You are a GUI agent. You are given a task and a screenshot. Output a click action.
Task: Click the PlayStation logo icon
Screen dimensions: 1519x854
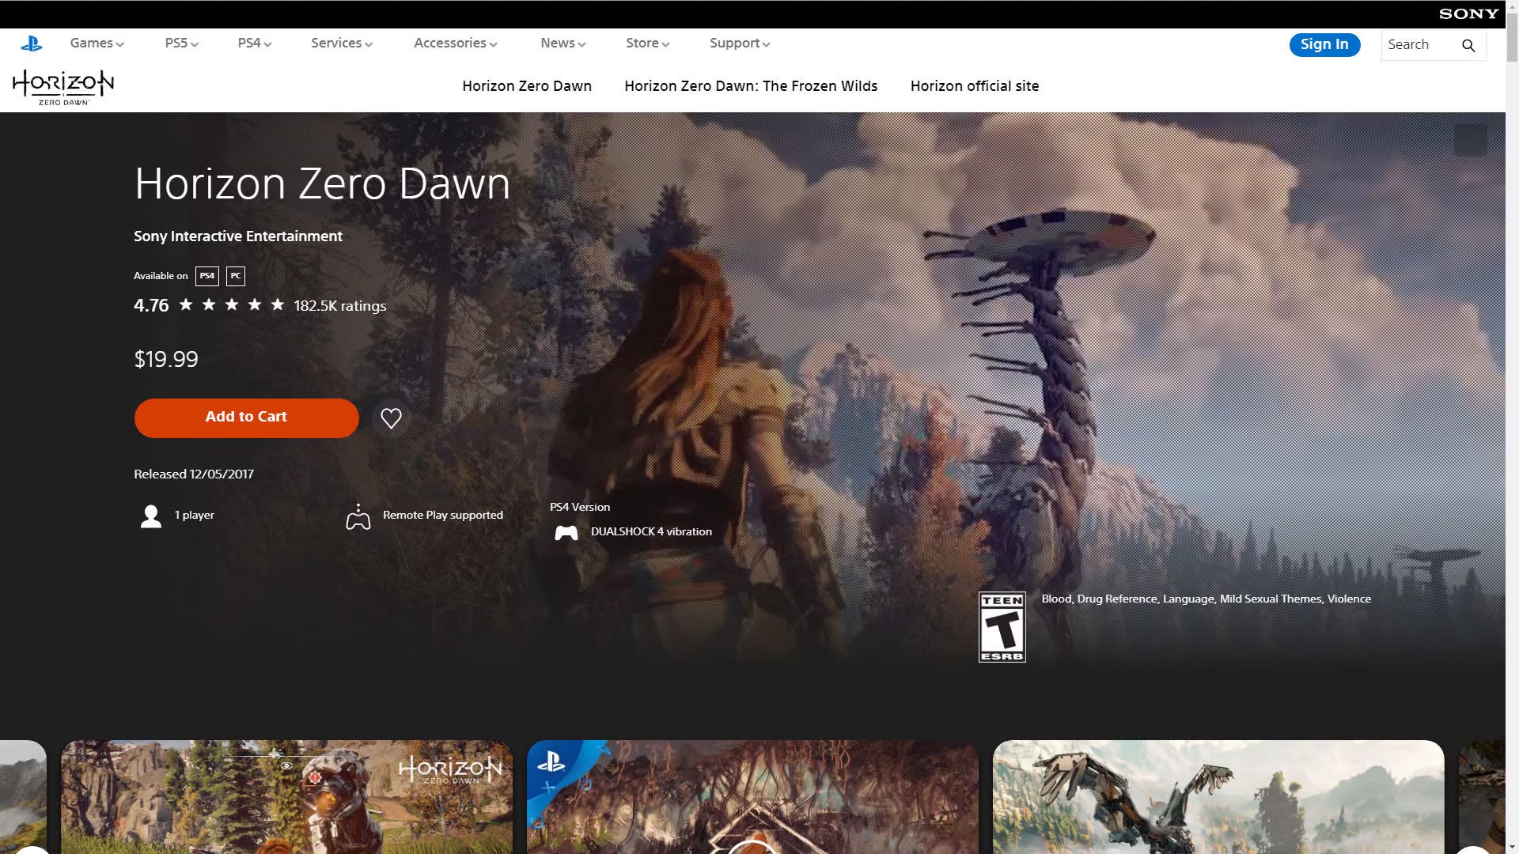click(x=32, y=44)
